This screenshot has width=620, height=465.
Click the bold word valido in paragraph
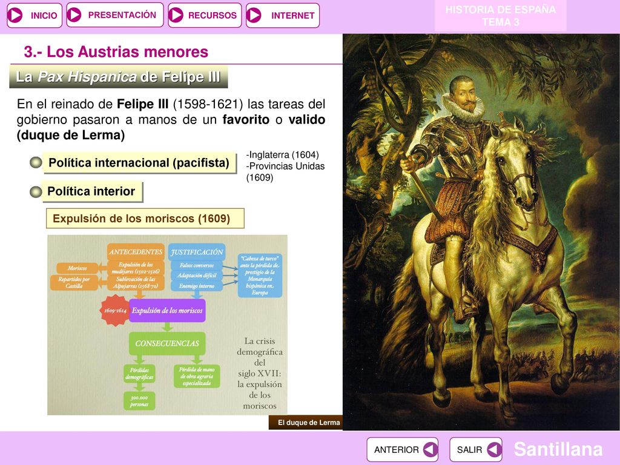pos(307,119)
